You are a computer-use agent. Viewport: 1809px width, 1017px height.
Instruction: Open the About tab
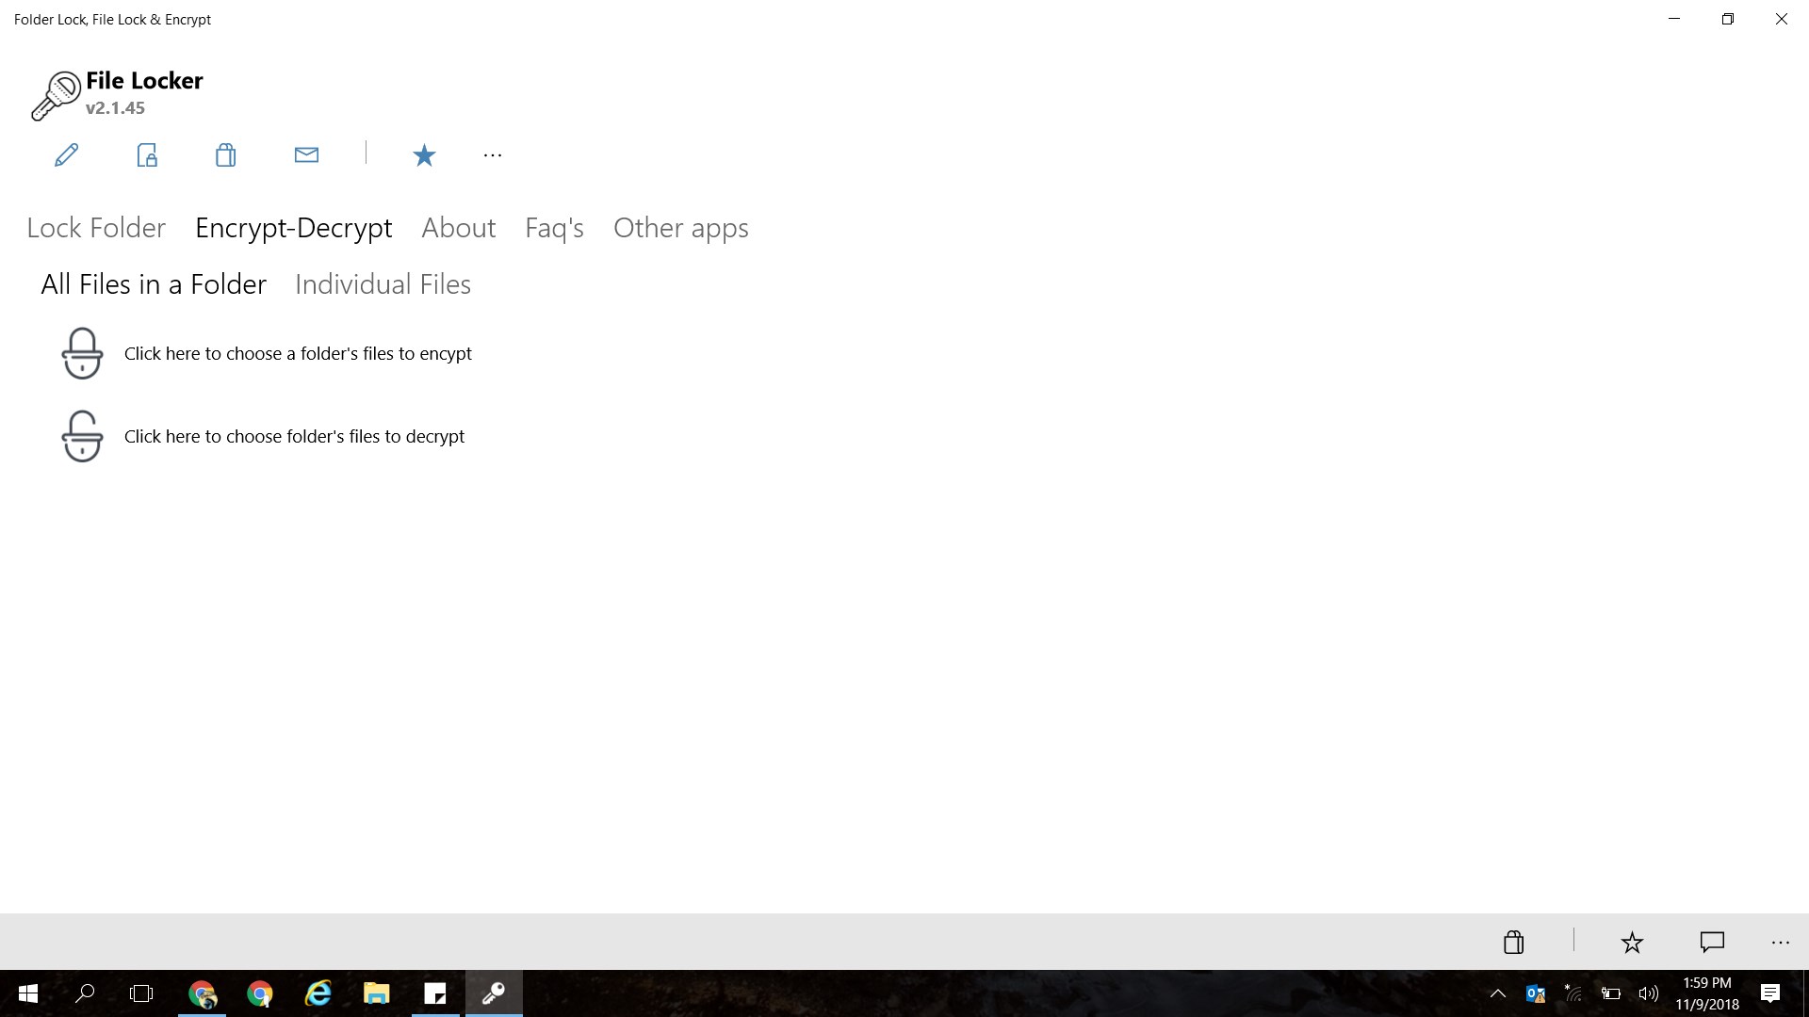click(x=458, y=228)
